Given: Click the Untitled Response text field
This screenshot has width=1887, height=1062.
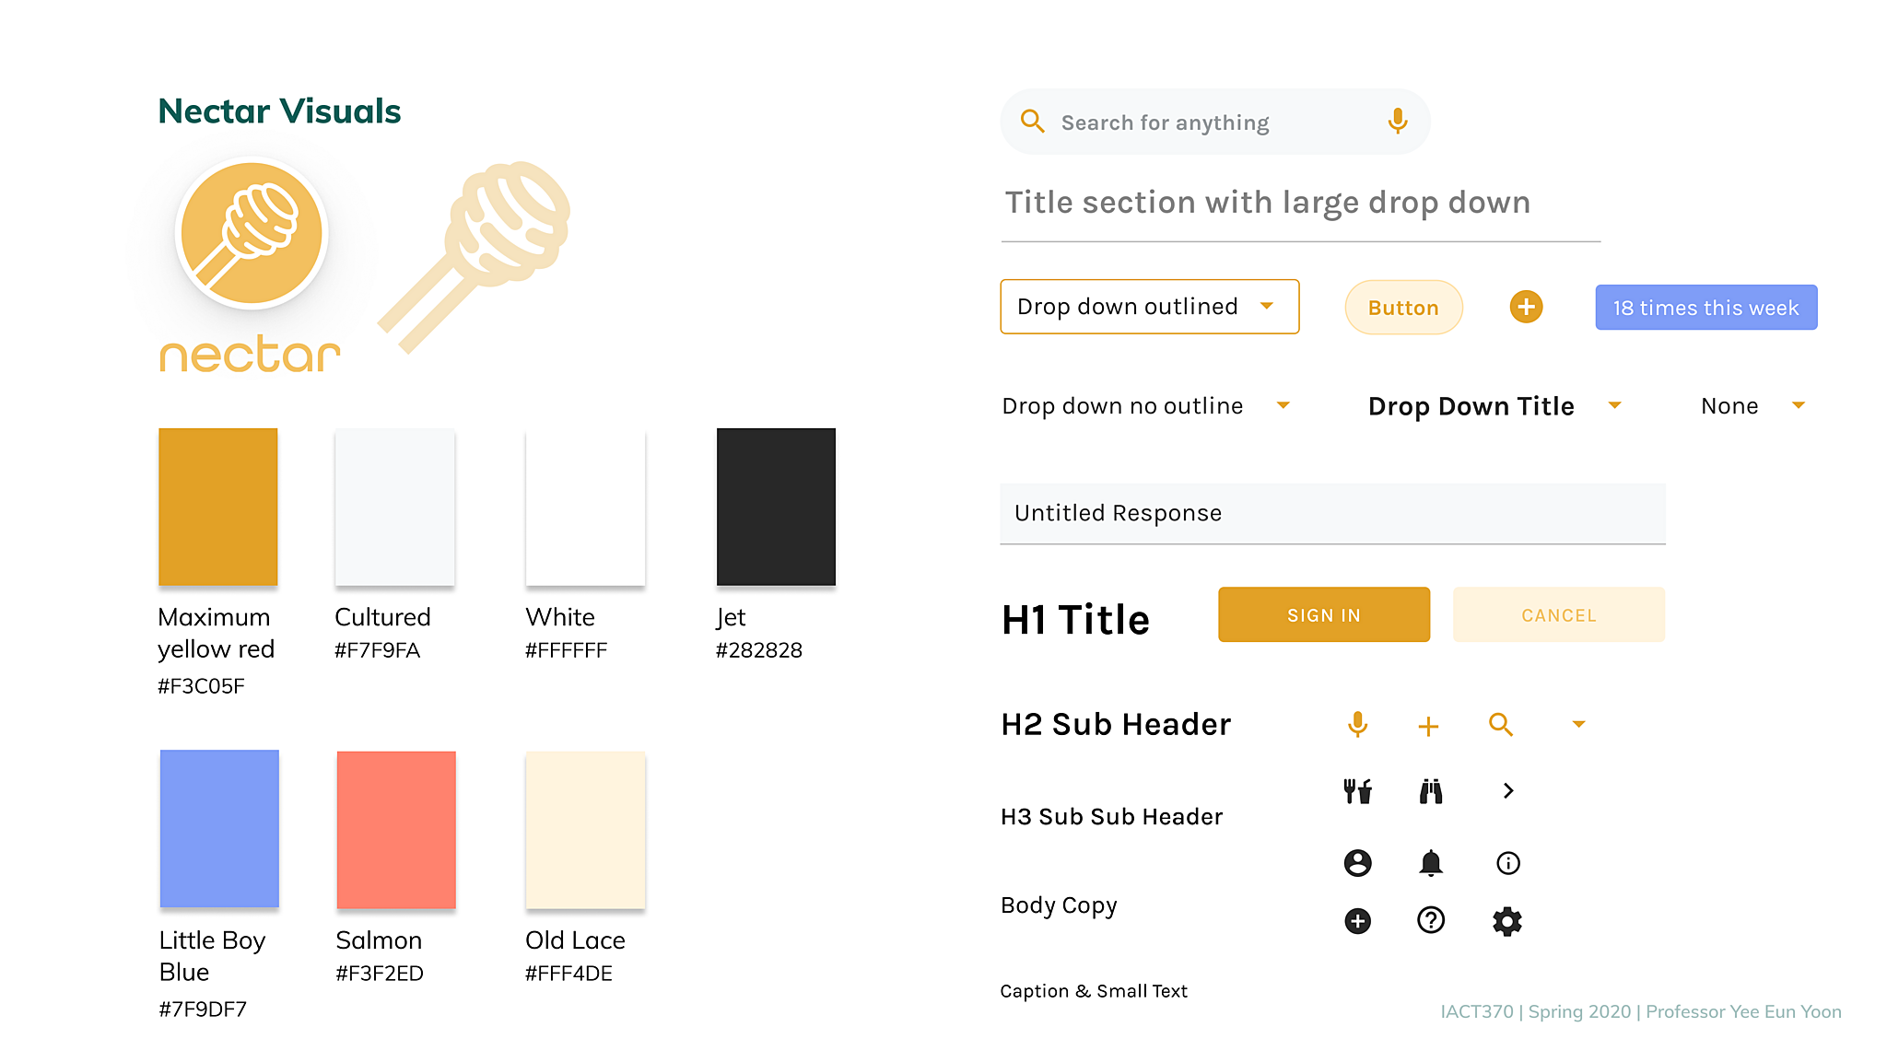Looking at the screenshot, I should pyautogui.click(x=1332, y=513).
